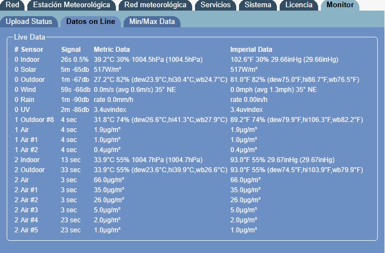Click the Monitor tab
The height and width of the screenshot is (253, 385).
(x=340, y=5)
